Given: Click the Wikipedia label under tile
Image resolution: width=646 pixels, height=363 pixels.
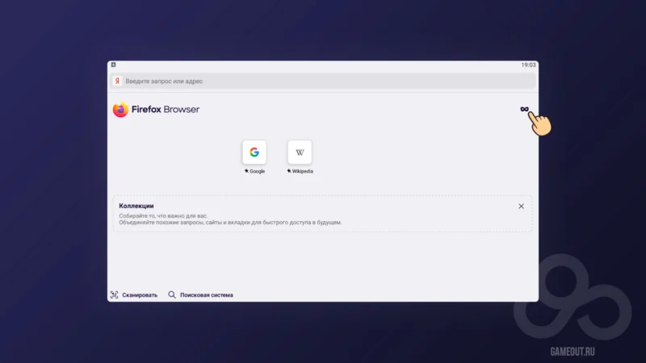Looking at the screenshot, I should [x=302, y=171].
